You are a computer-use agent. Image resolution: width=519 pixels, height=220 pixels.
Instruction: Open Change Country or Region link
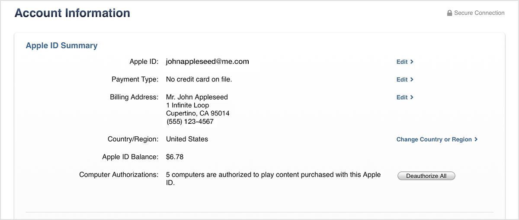437,139
